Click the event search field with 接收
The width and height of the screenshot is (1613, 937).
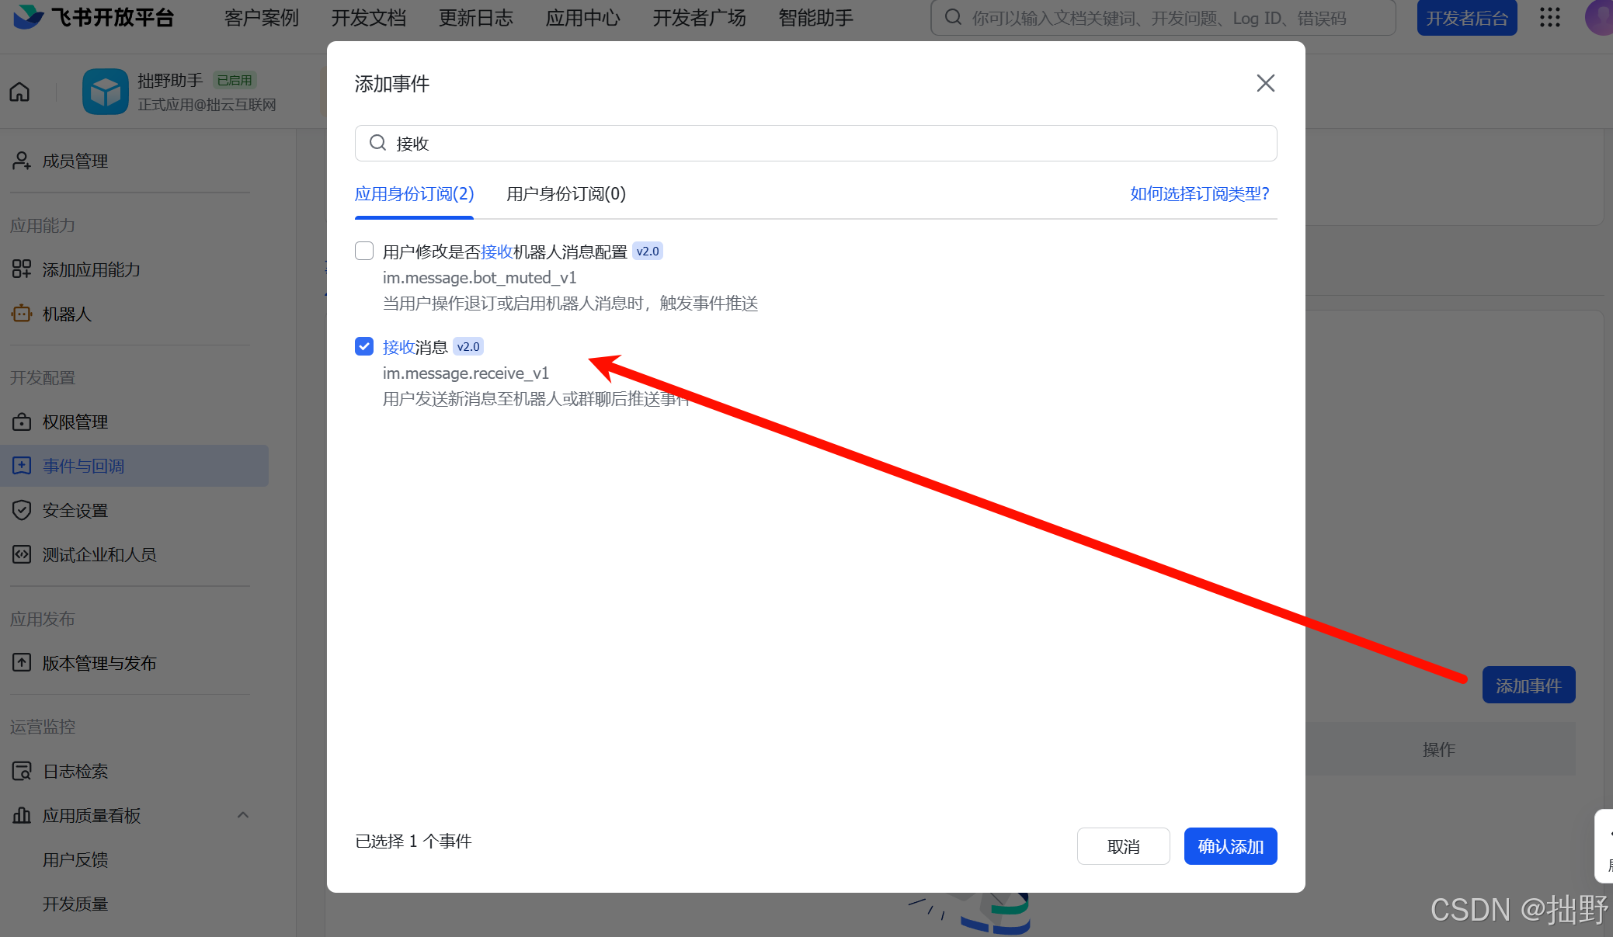click(815, 144)
